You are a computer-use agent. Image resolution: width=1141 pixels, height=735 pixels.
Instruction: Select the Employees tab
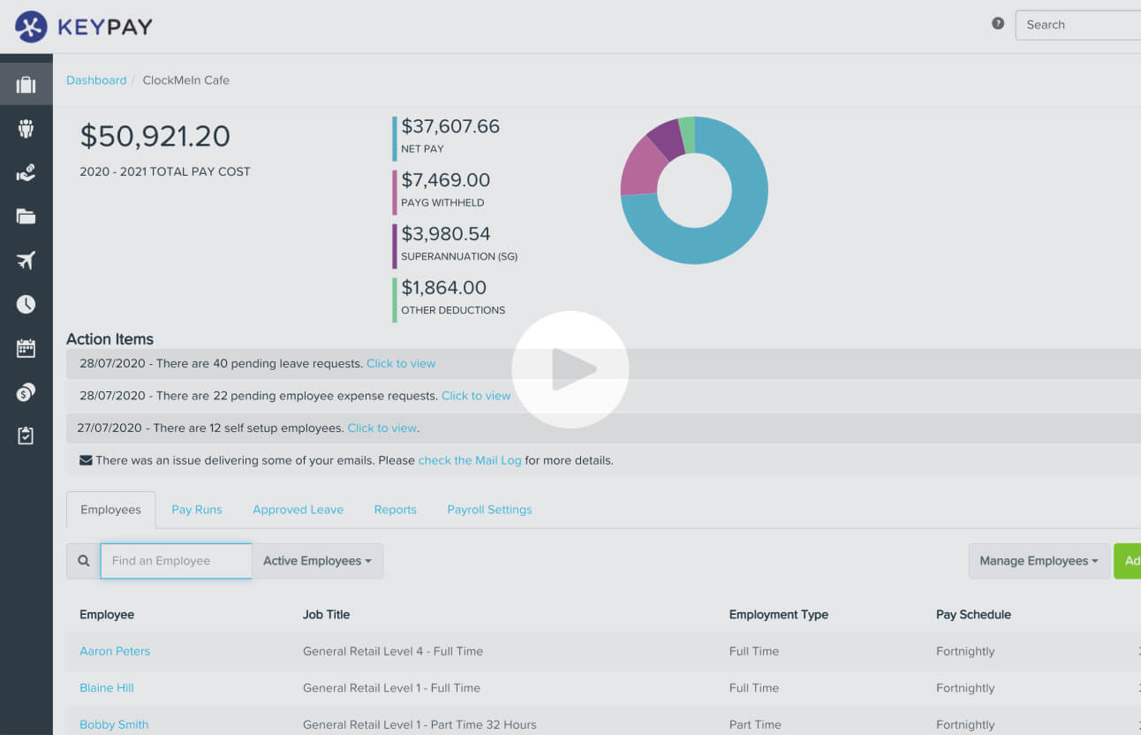click(x=110, y=510)
